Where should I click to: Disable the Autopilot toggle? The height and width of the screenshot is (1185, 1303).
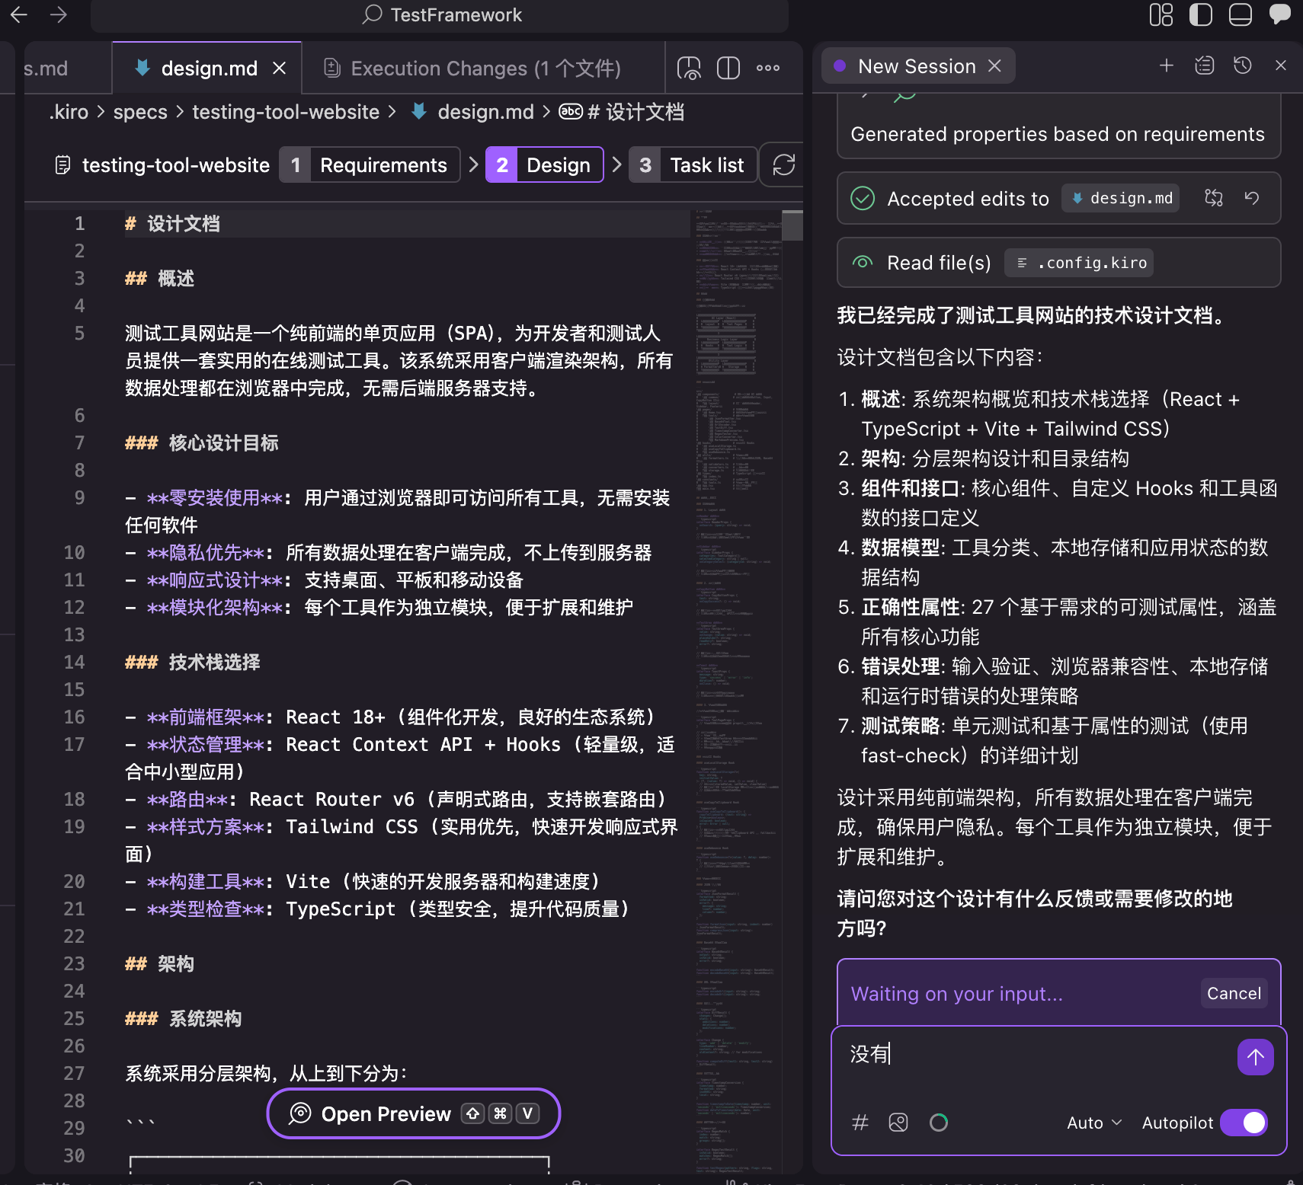click(x=1244, y=1122)
